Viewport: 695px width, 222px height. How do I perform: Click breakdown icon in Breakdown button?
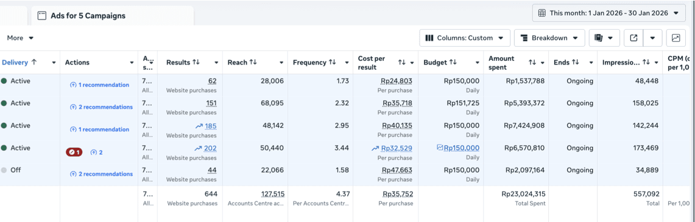[524, 38]
